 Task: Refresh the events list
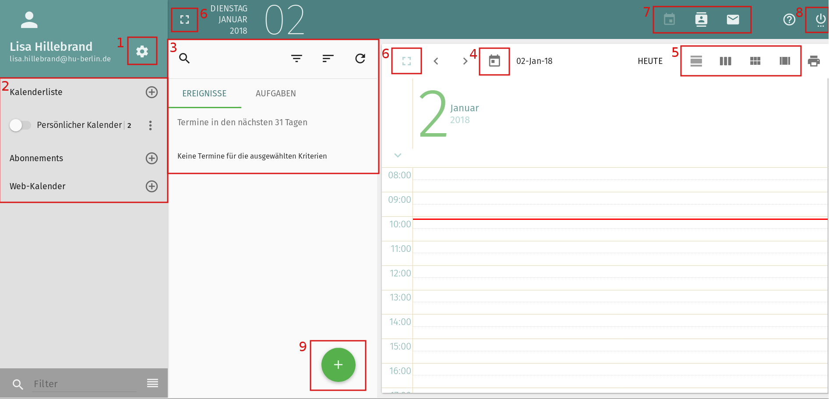point(360,59)
